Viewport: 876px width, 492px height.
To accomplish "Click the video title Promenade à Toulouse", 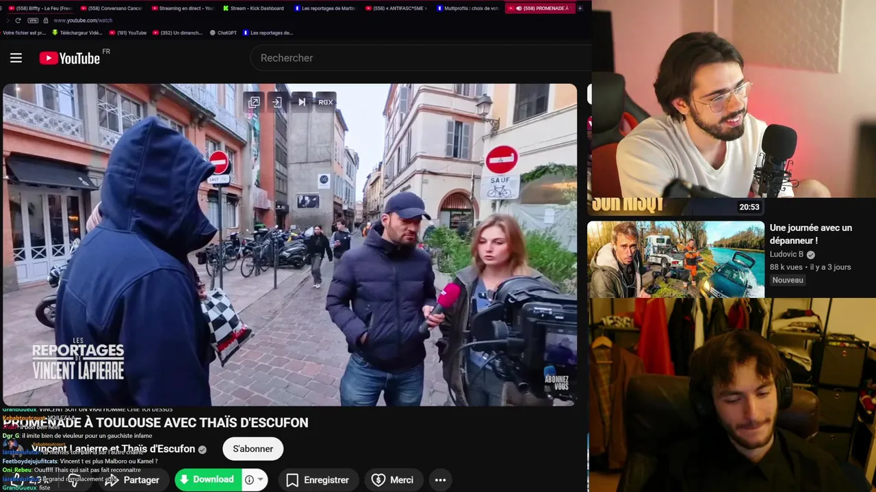I will [156, 422].
